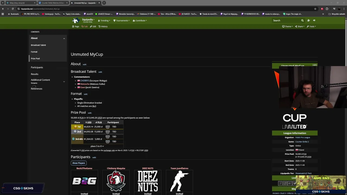Viewport: 347px width, 195px height.
Task: Open the Chickeny Maquka team name link
Action: 116,168
